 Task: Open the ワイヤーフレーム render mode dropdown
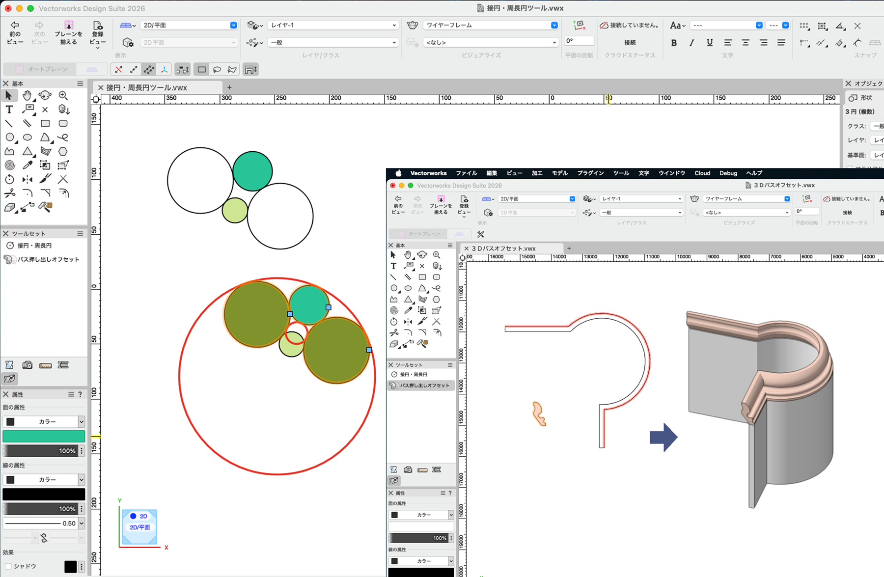[490, 25]
